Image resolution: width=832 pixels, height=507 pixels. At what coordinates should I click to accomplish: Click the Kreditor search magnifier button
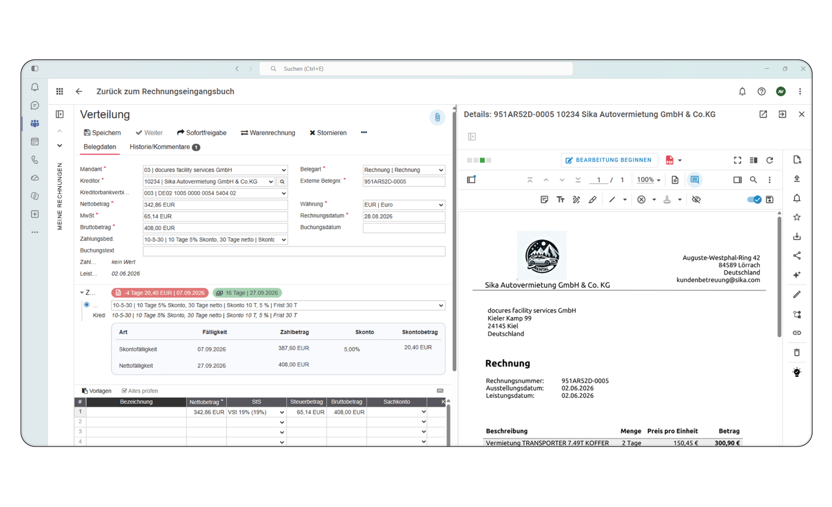[282, 182]
